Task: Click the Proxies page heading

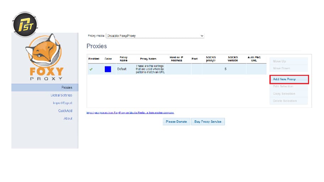Action: (x=97, y=46)
